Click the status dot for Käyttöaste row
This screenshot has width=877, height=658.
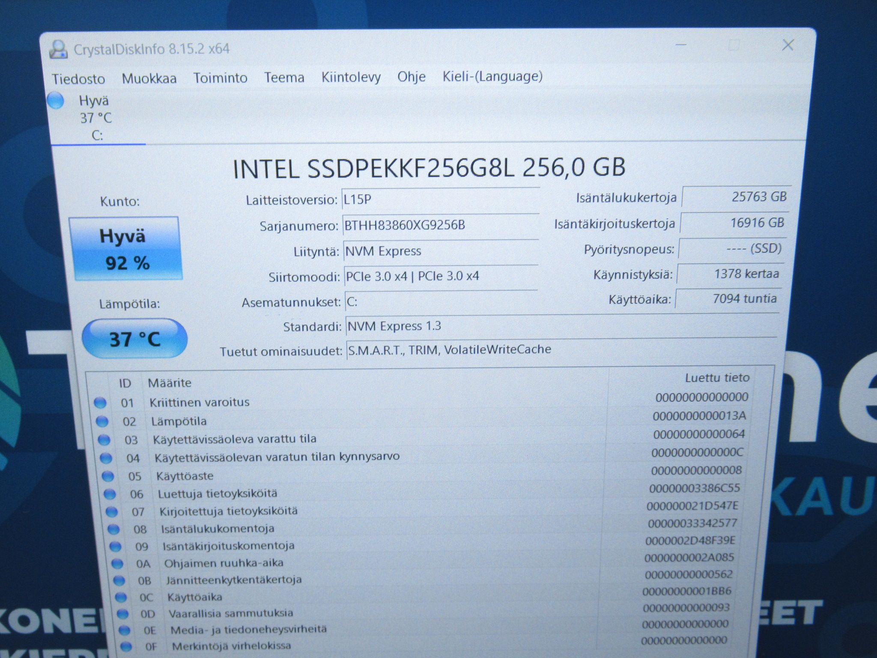point(108,476)
